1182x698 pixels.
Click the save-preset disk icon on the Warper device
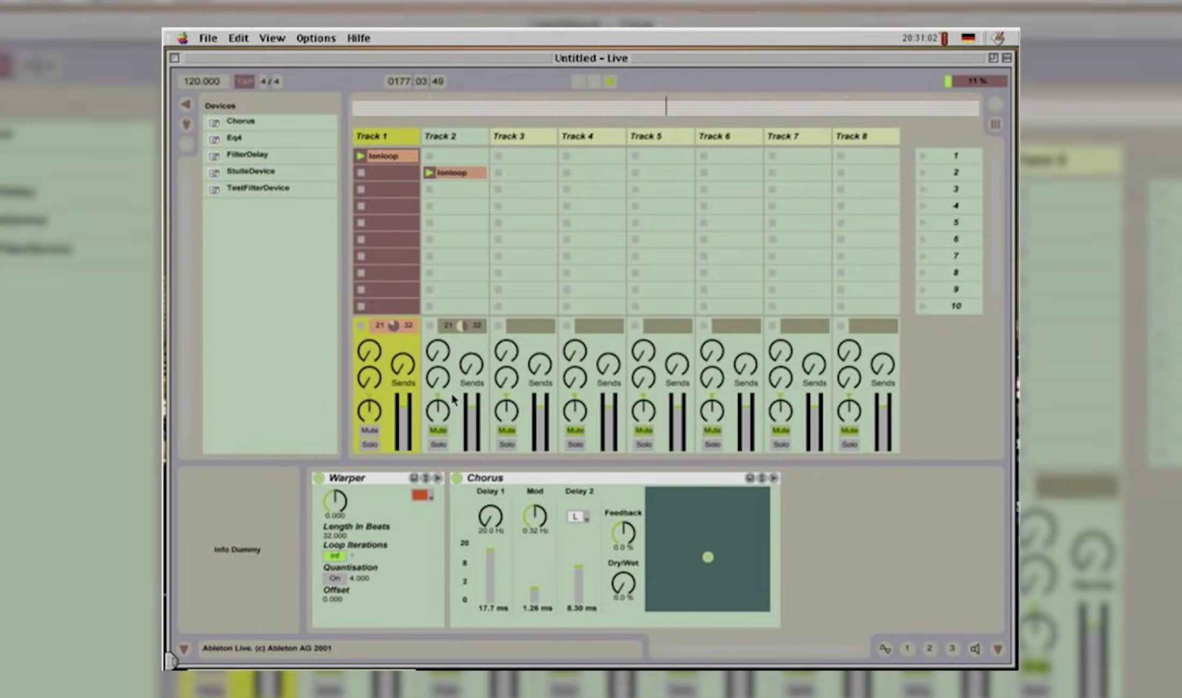tap(414, 478)
